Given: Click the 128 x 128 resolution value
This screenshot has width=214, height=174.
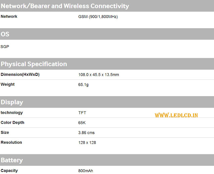Looking at the screenshot, I should click(87, 142).
